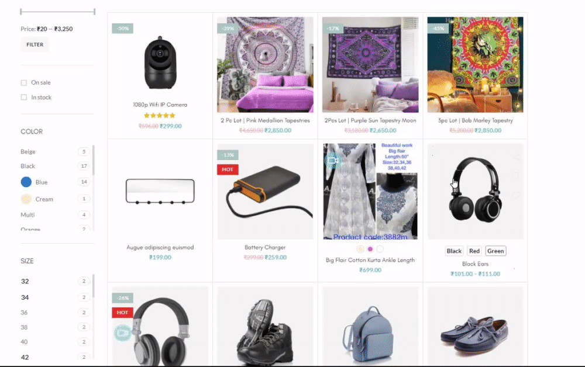Open Battery Charger product title link

[265, 247]
